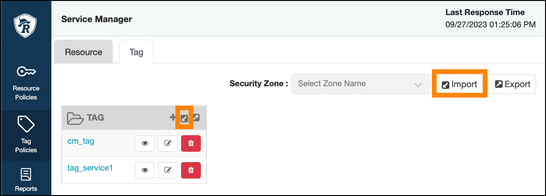Viewport: 546px width, 196px height.
Task: Click the Select Zone Name chevron arrow
Action: click(x=417, y=85)
